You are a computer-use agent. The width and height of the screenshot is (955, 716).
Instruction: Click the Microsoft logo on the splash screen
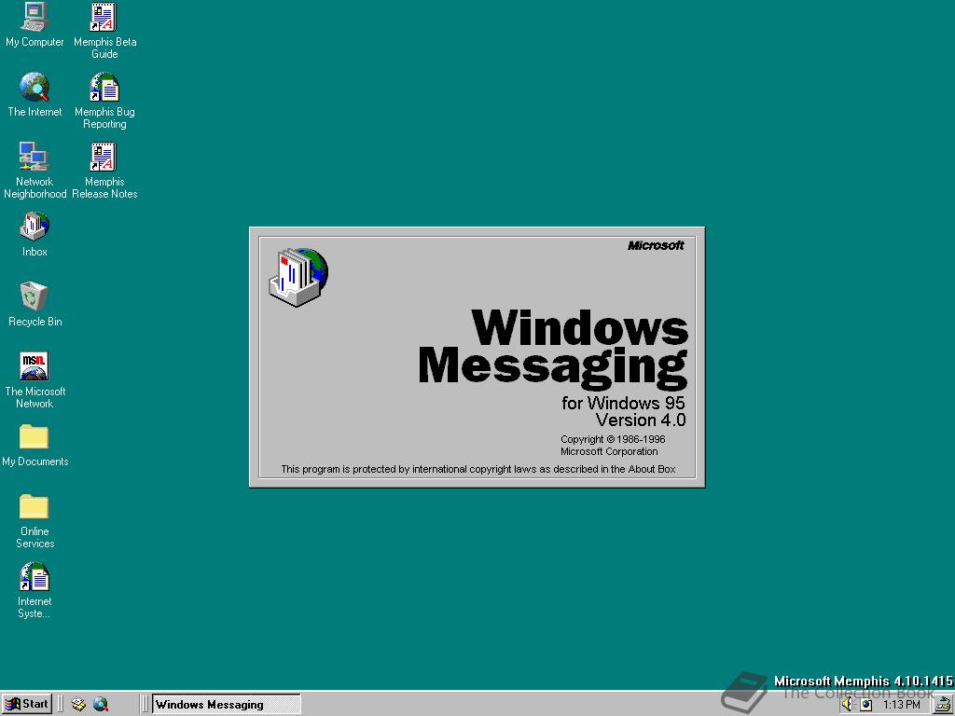[656, 245]
